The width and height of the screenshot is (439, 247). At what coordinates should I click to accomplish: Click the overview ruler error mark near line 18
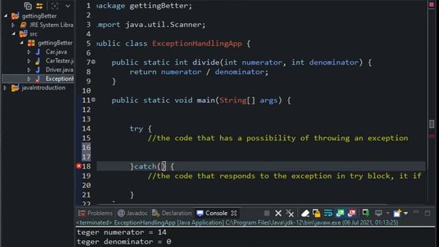coord(431,136)
